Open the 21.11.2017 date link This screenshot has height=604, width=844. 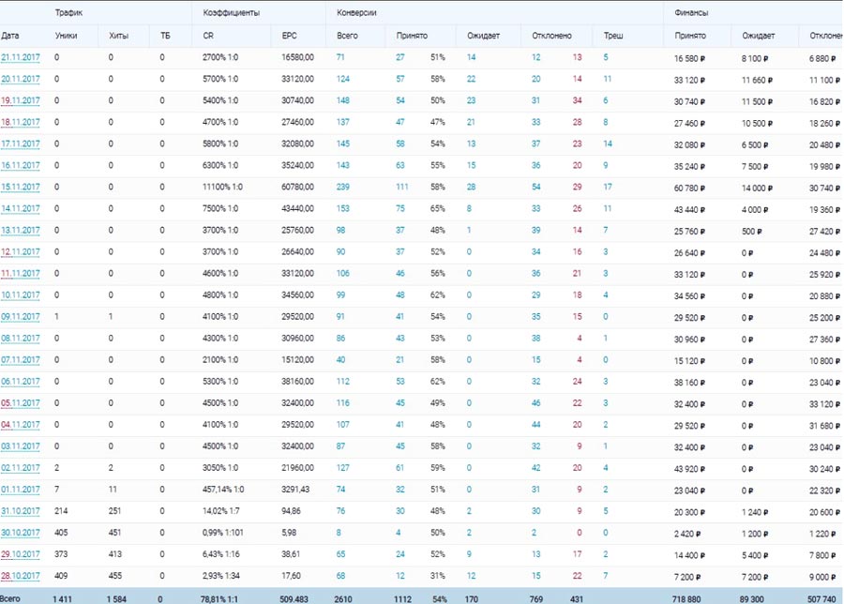(x=21, y=57)
